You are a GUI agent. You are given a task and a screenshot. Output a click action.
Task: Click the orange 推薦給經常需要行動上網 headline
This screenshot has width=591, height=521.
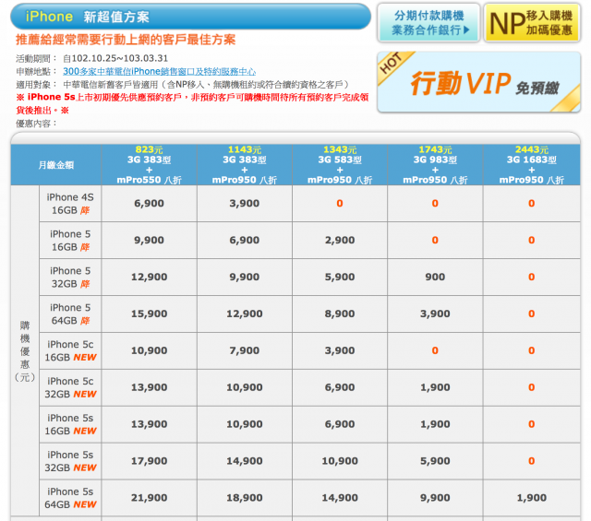(126, 40)
